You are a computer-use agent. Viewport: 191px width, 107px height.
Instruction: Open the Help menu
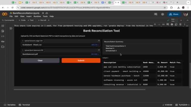click(52, 16)
